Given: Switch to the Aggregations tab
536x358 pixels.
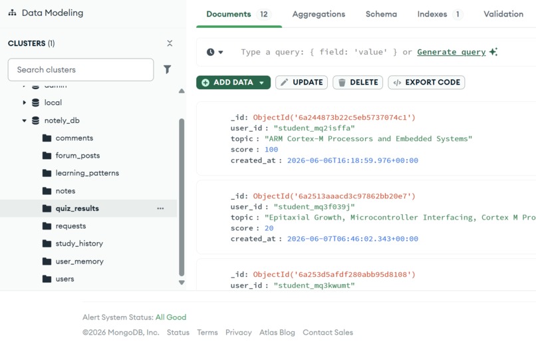Looking at the screenshot, I should [319, 14].
